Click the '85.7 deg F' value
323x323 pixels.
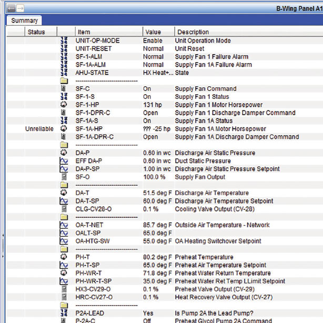[158, 225]
